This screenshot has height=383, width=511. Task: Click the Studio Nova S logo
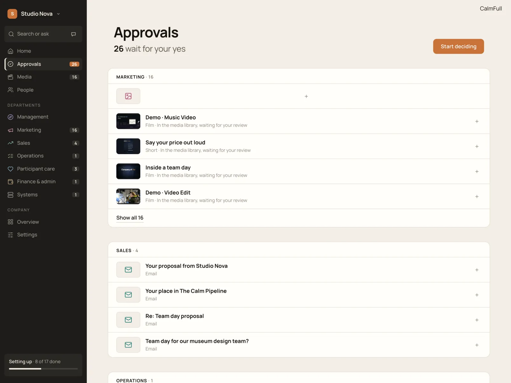(12, 14)
